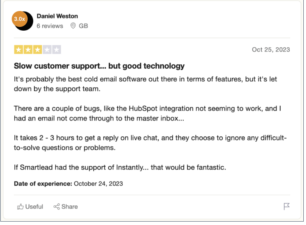Click the Share network icon
Viewport: 306px width, 225px height.
[56, 206]
